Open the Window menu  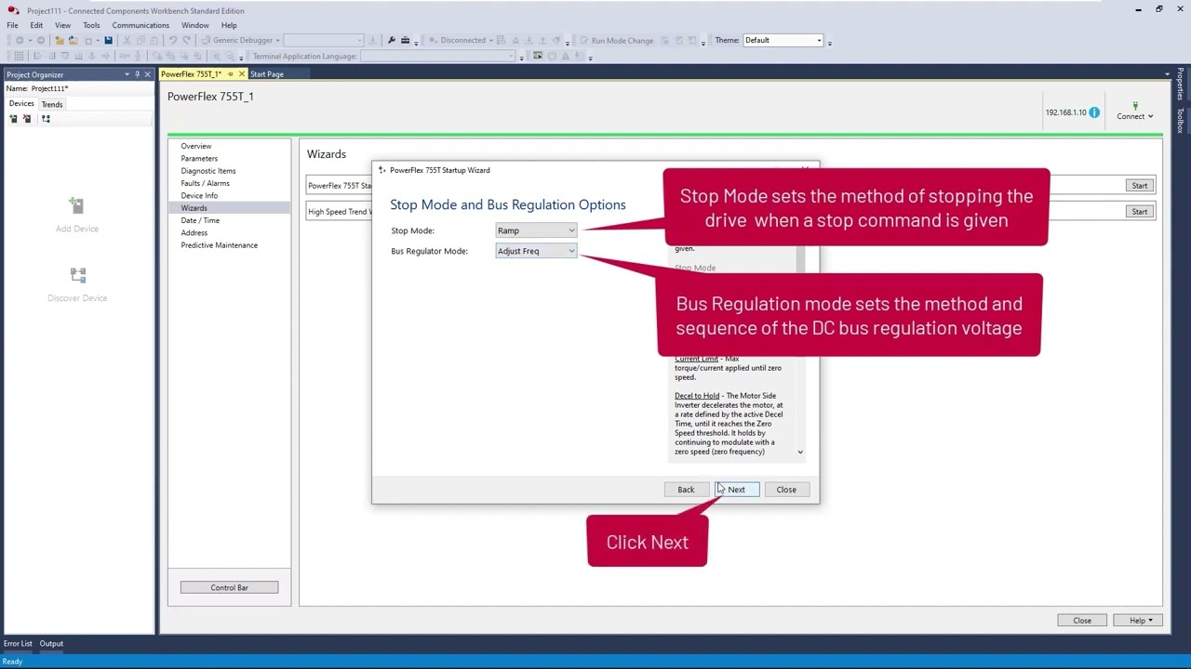(195, 25)
